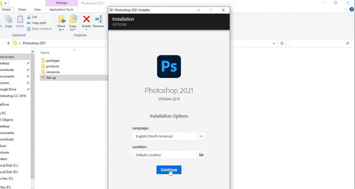Viewport: 355px width, 189px height.
Task: Click the packages folder icon
Action: pyautogui.click(x=43, y=60)
